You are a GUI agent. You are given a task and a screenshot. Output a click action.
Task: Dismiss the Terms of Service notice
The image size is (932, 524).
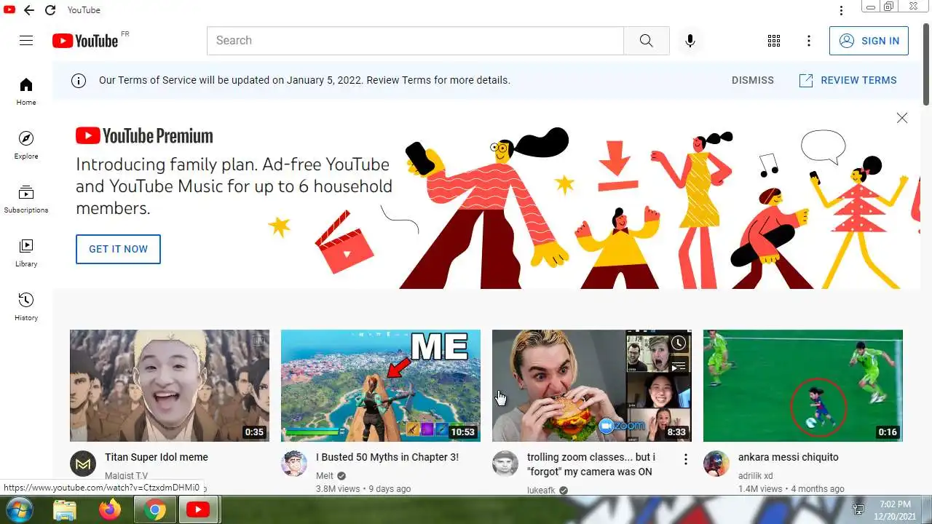coord(753,80)
